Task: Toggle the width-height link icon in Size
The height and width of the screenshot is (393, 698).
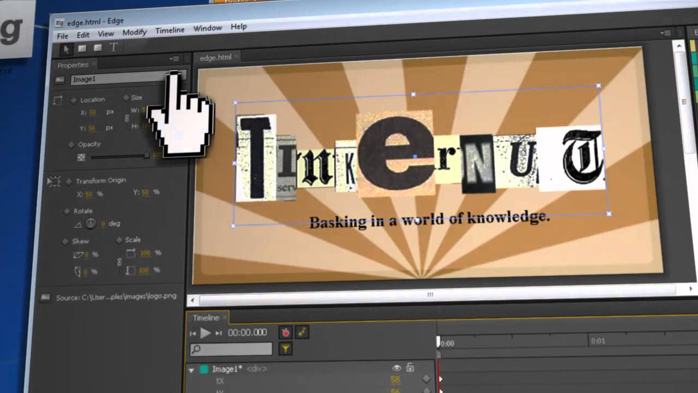Action: pos(127,118)
